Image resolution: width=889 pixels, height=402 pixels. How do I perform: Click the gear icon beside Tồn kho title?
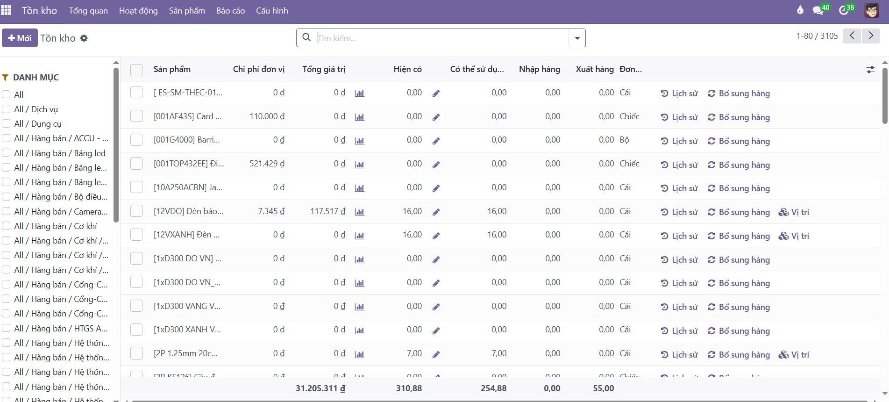84,38
